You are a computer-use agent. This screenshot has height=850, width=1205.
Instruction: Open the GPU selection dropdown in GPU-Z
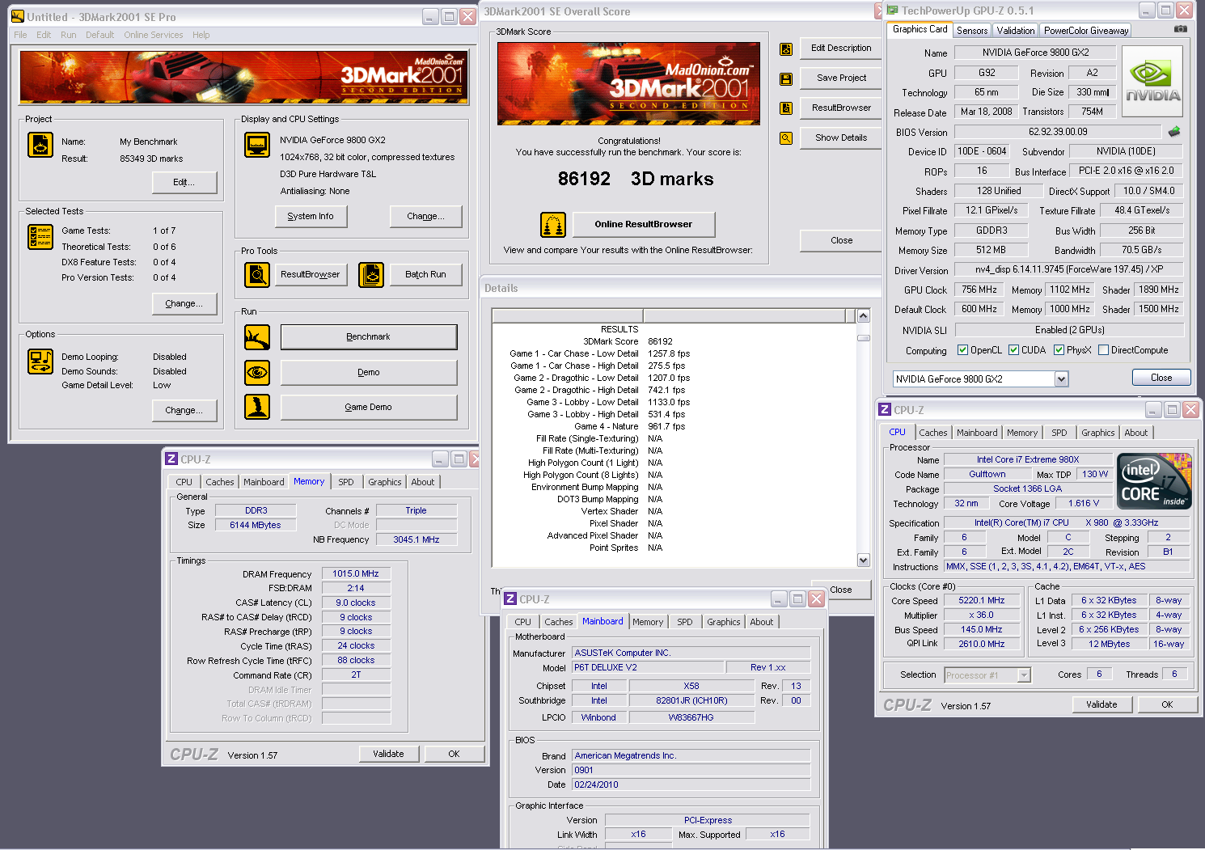[1062, 378]
